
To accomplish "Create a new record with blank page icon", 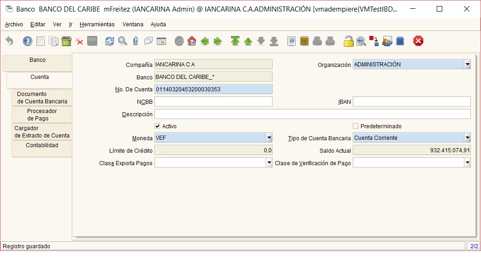I will pyautogui.click(x=41, y=41).
